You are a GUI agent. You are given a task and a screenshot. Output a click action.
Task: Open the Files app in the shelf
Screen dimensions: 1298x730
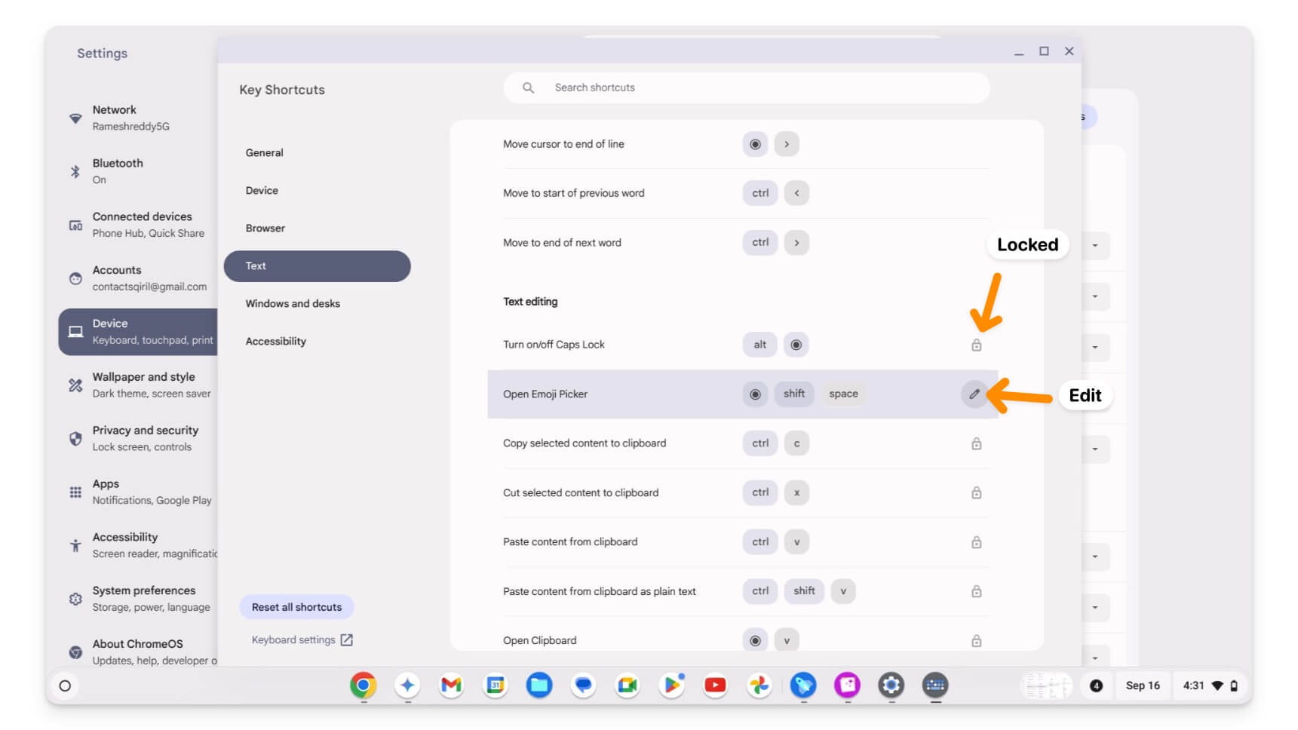click(539, 686)
